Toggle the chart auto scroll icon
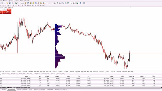 (71, 3)
